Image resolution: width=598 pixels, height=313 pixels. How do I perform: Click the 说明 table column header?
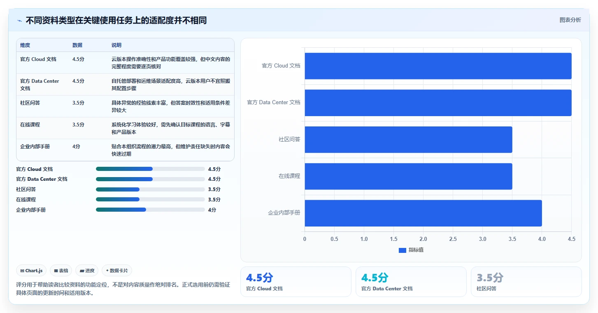116,45
